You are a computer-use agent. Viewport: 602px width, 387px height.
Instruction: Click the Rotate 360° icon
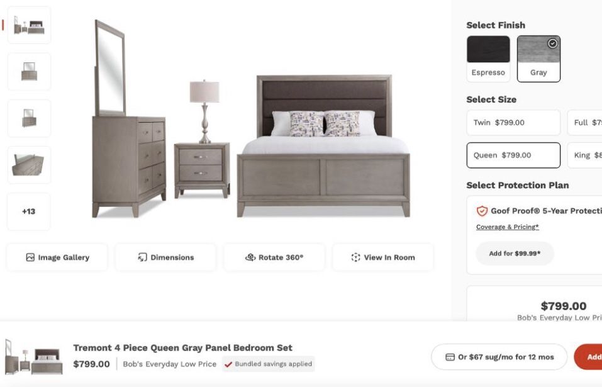(250, 257)
